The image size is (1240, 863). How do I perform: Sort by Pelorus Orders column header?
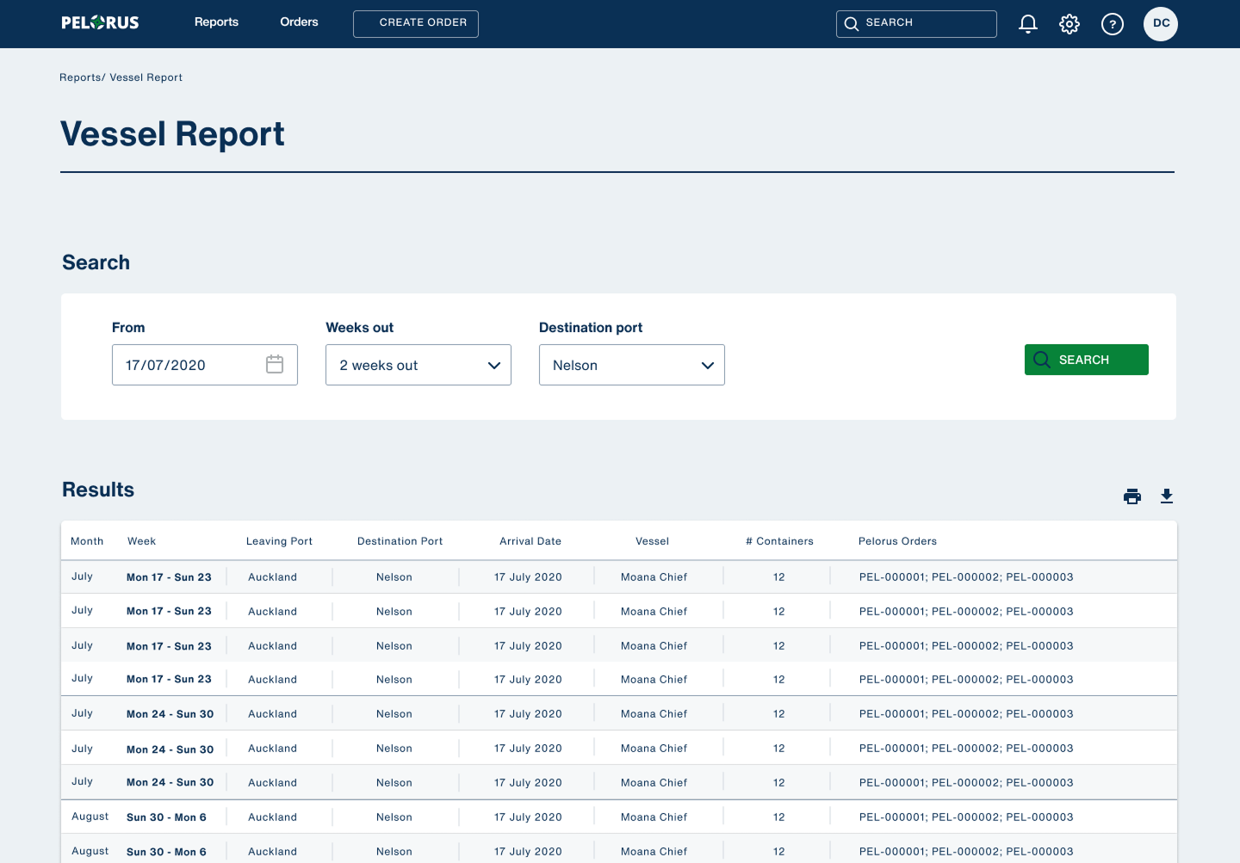897,541
